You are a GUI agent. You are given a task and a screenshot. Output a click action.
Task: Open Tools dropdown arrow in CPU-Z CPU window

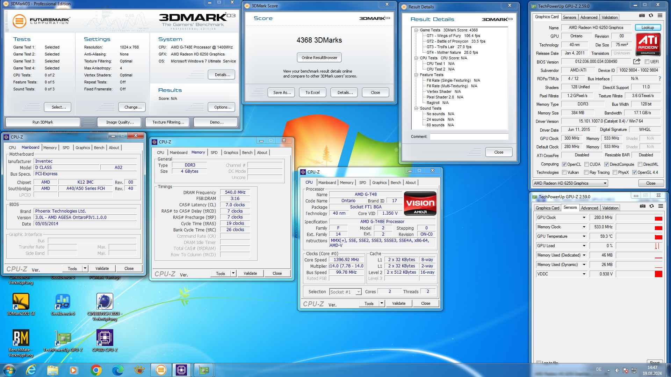point(382,303)
